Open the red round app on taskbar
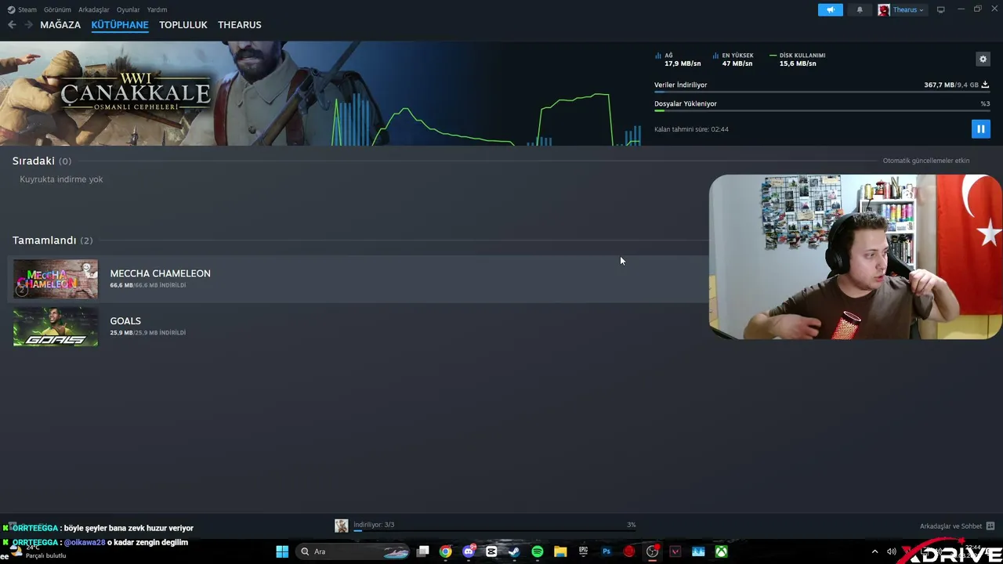This screenshot has height=564, width=1003. [629, 551]
